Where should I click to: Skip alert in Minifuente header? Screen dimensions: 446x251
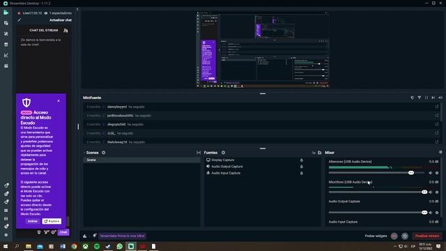[x=433, y=98]
